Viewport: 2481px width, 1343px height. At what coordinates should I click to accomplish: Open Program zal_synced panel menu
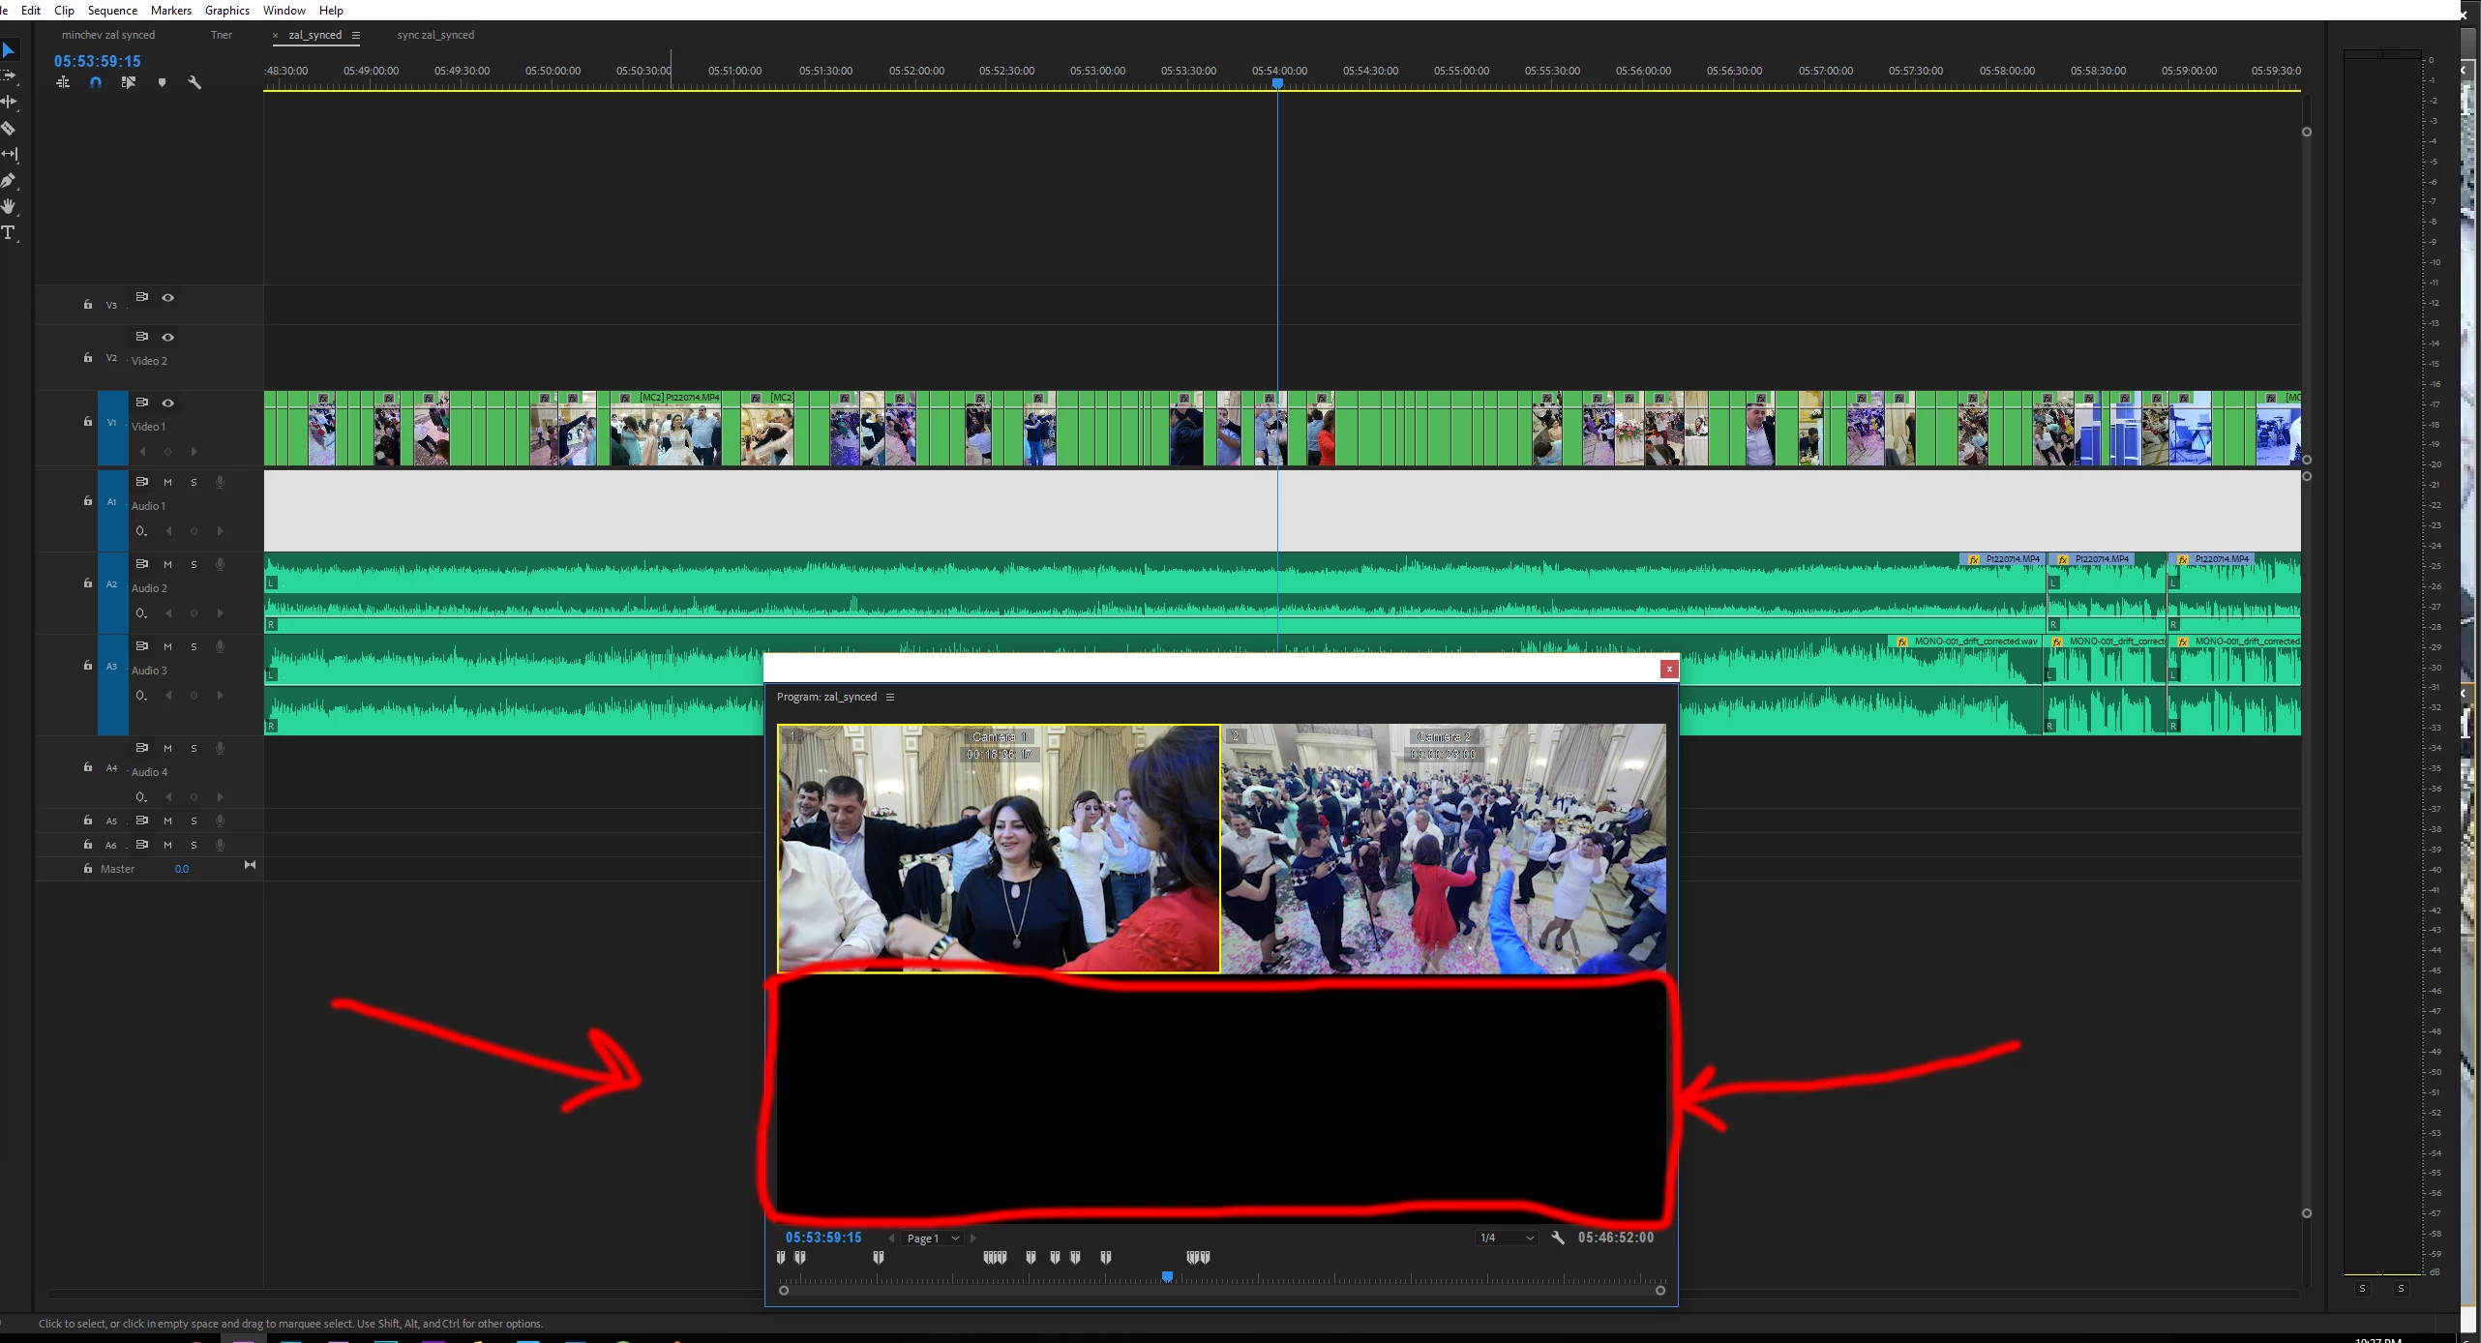[890, 697]
